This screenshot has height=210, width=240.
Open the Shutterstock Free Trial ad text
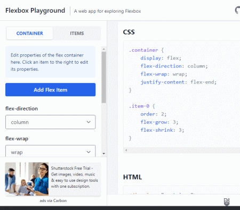click(74, 177)
